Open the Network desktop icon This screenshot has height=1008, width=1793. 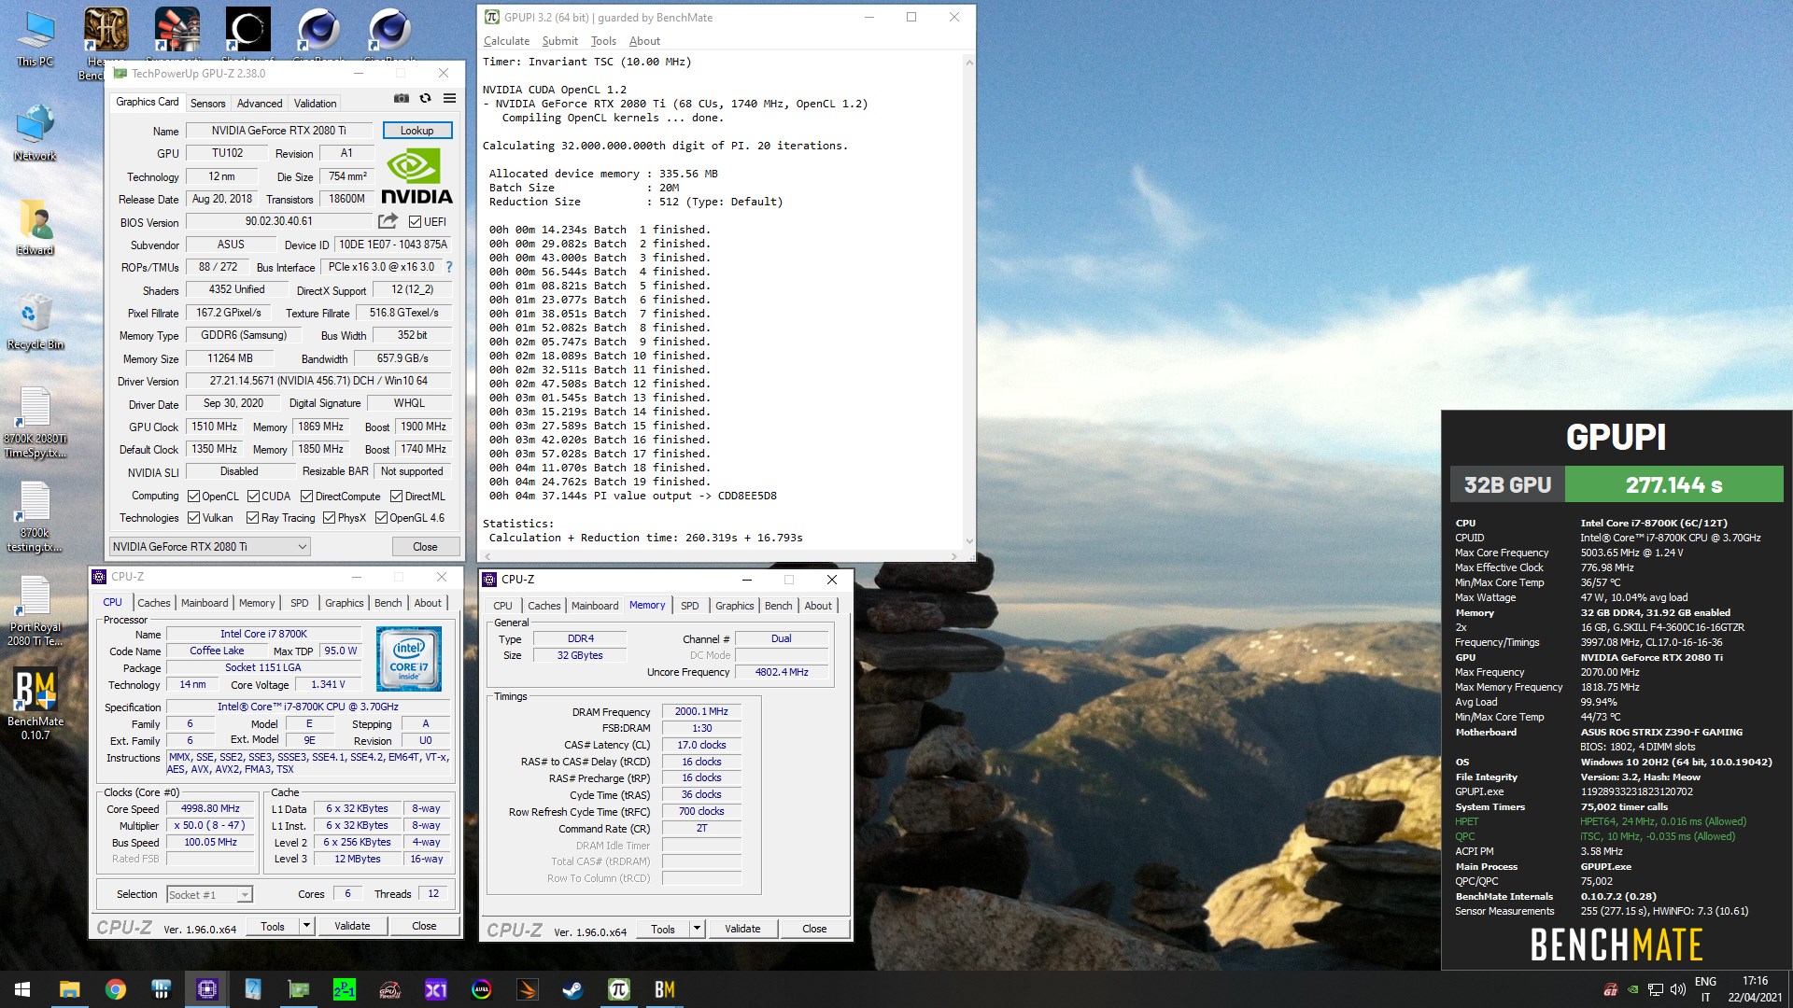point(35,133)
